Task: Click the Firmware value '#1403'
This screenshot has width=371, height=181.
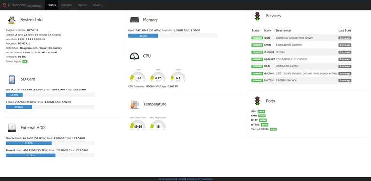Action: [x=22, y=57]
